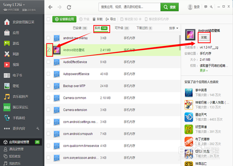Viewport: 233px width, 166px height.
Task: Check the com.android.settings.res... row checkbox
Action: pyautogui.click(x=48, y=122)
